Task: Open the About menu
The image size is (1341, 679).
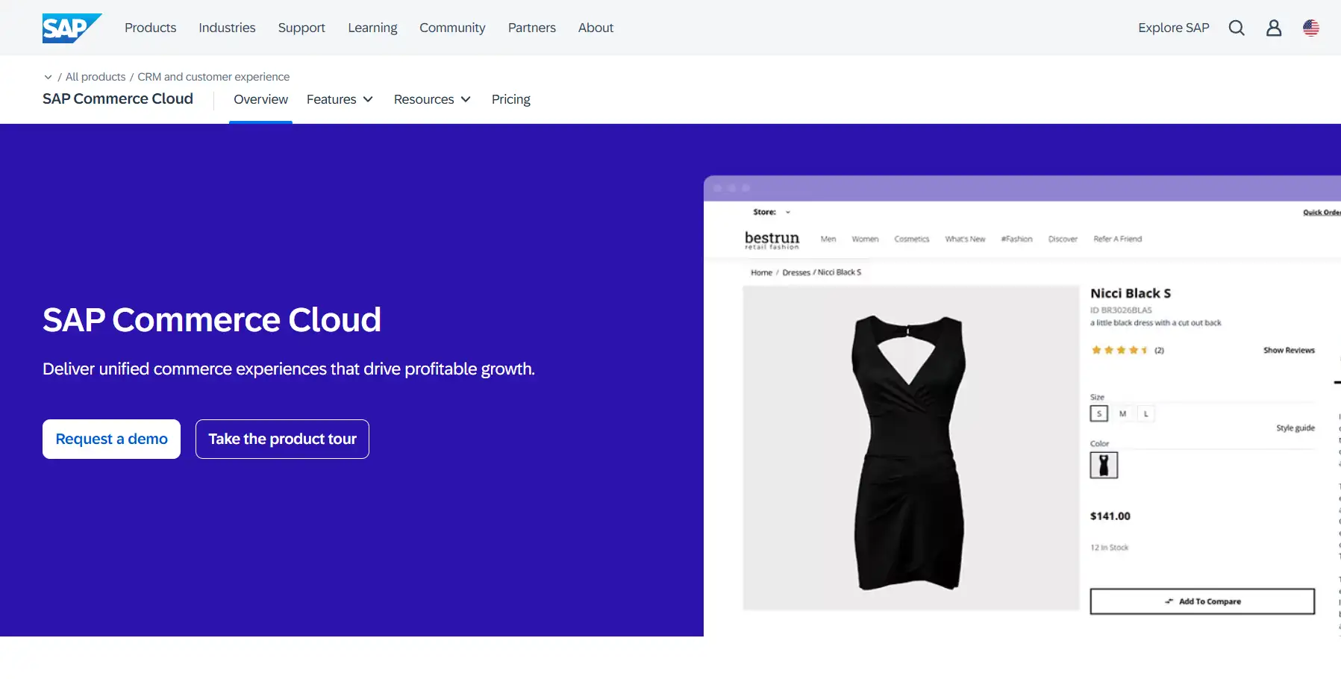Action: [x=596, y=28]
